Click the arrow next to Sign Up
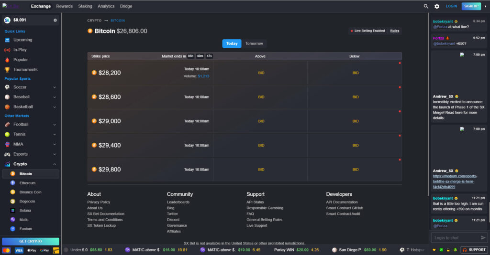 pyautogui.click(x=485, y=6)
